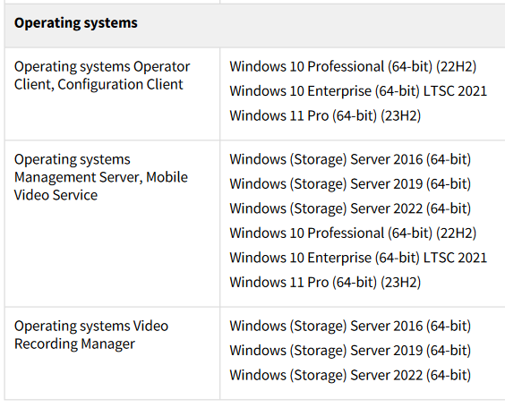Click the Recording Manager text in last row
Screen dimensions: 505x416
click(x=74, y=344)
